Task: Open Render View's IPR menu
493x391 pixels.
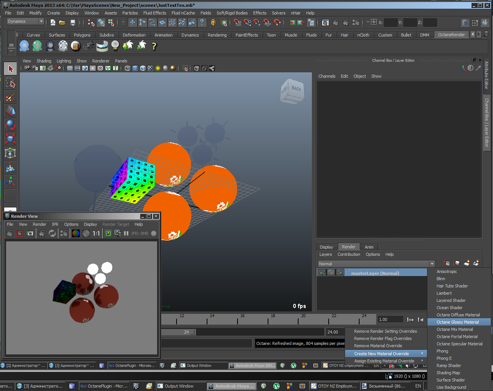Action: (55, 224)
